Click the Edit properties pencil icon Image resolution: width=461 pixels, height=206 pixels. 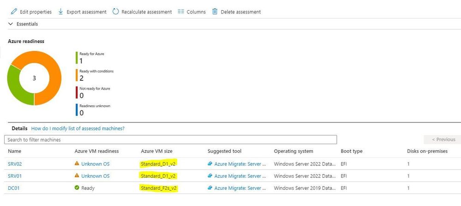coord(14,12)
